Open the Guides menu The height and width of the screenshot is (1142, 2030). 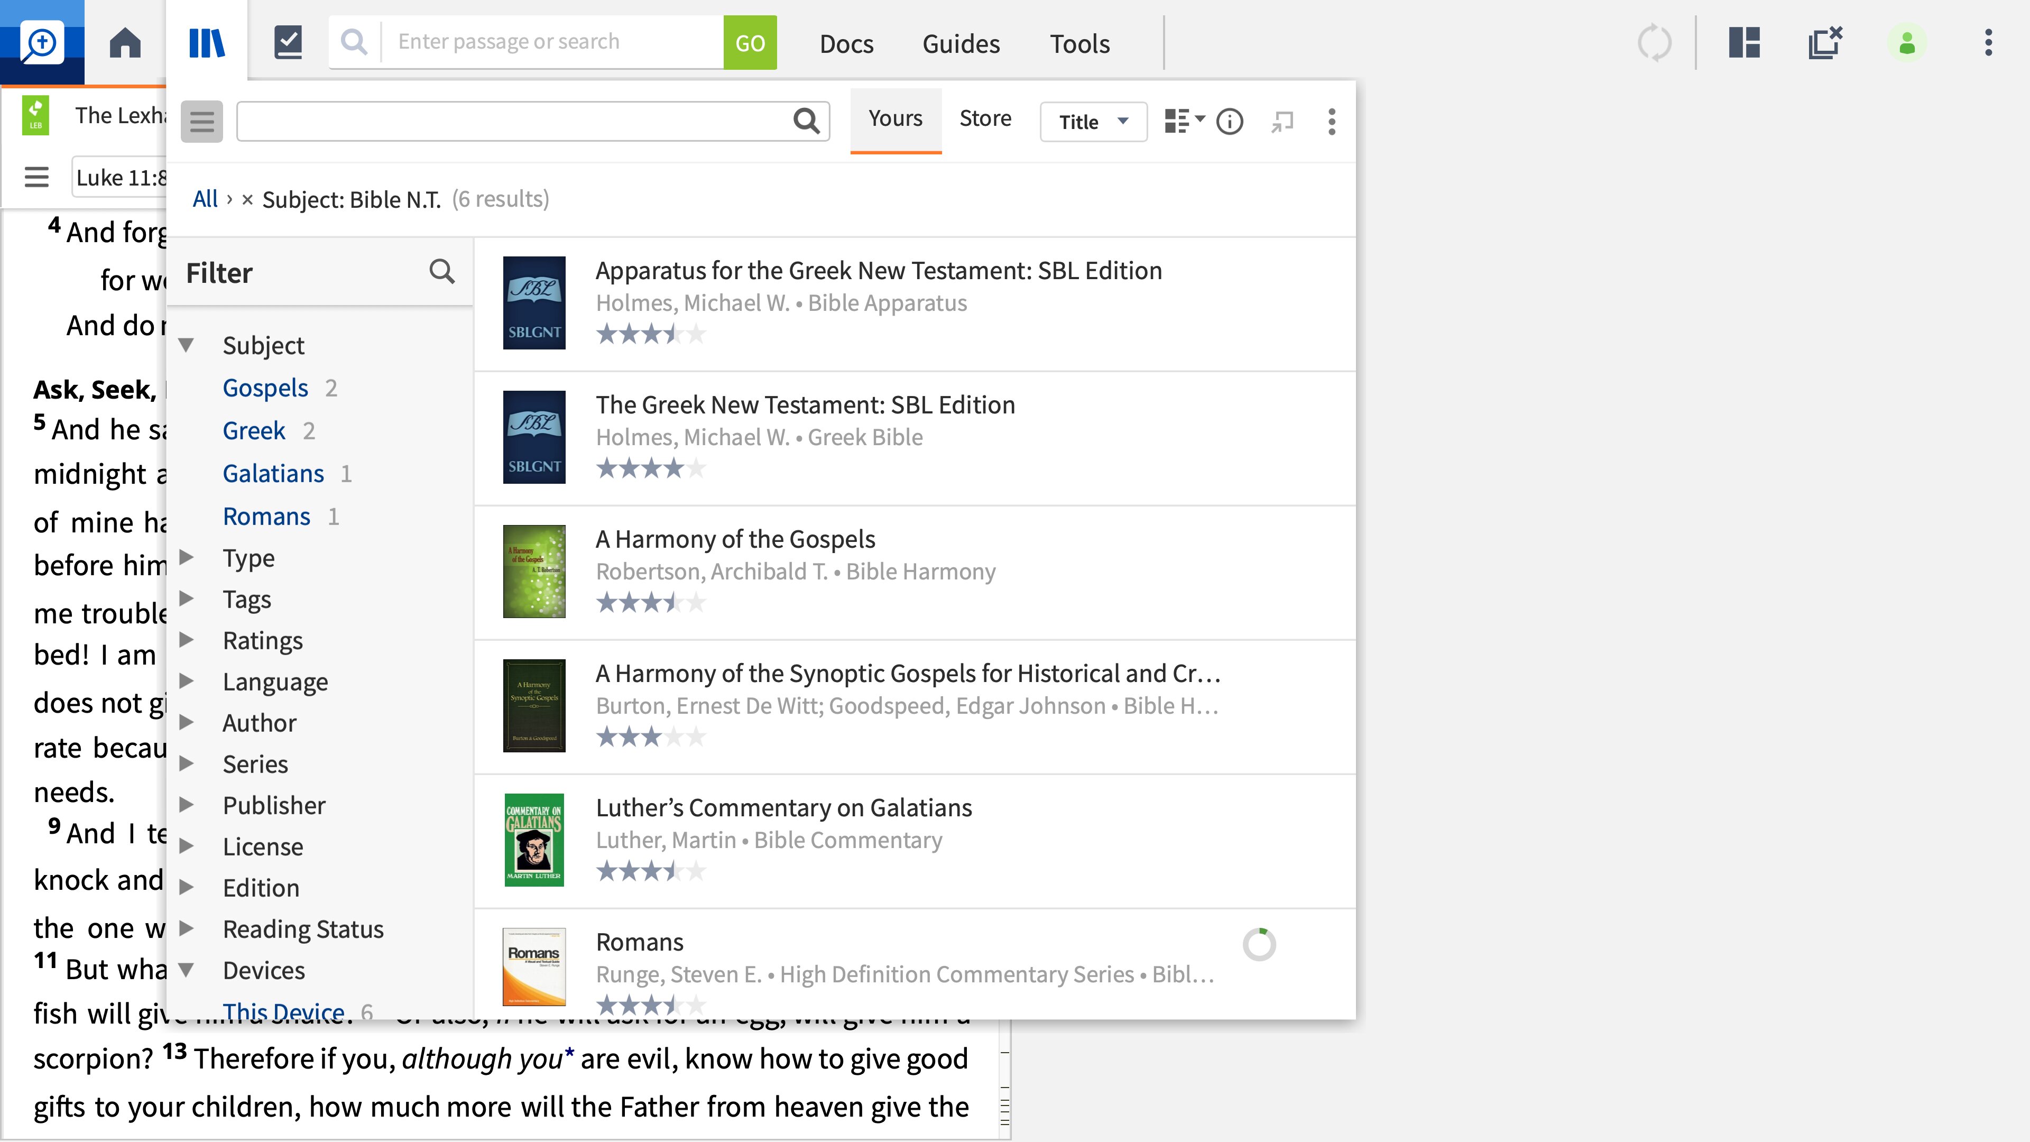[x=961, y=43]
